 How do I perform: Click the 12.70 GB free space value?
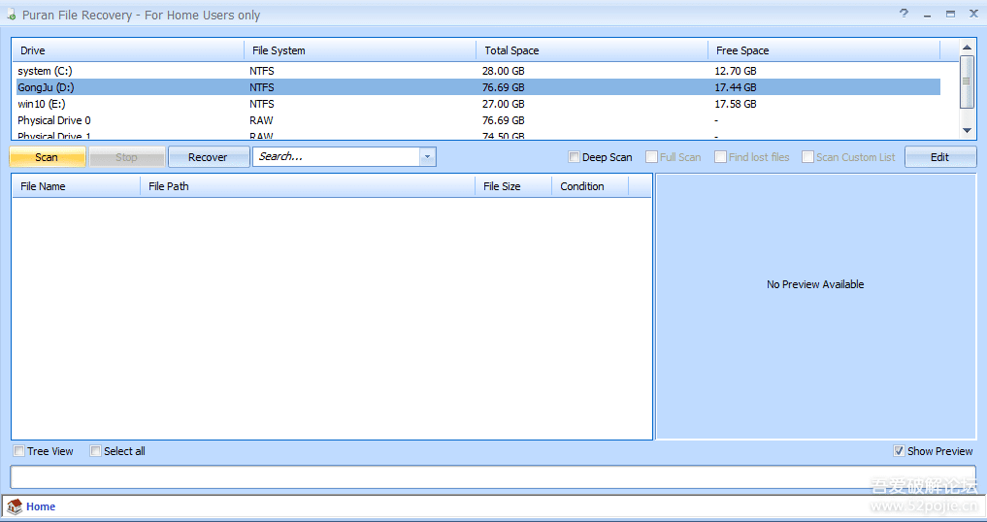[x=736, y=71]
